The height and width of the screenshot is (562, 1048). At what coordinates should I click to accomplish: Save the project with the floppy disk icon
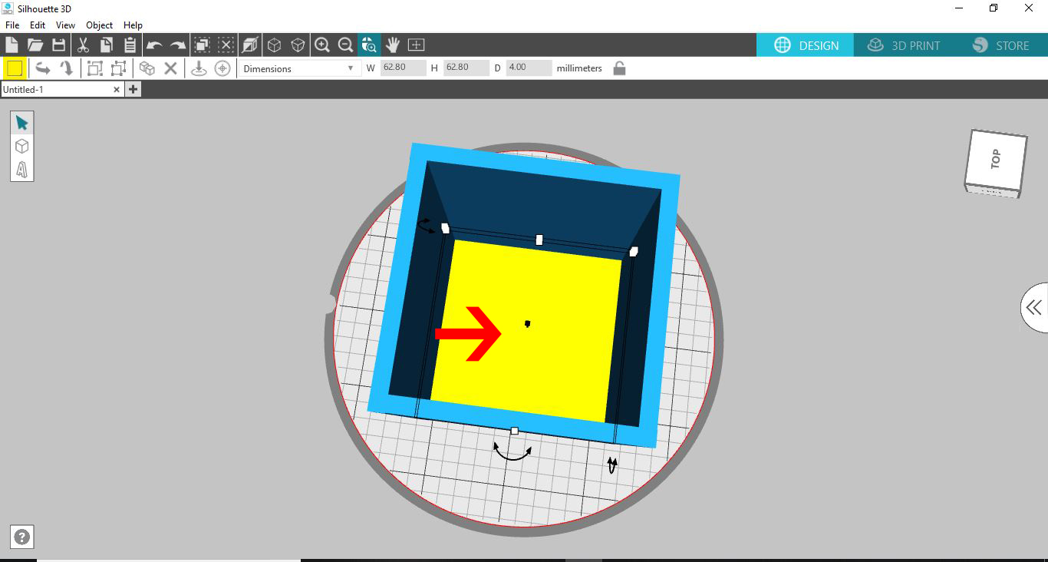point(58,45)
